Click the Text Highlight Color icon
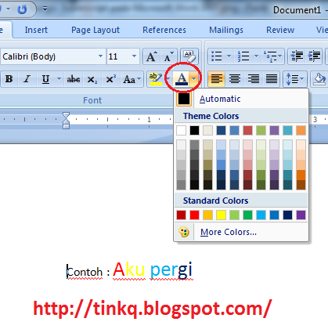 tap(155, 78)
